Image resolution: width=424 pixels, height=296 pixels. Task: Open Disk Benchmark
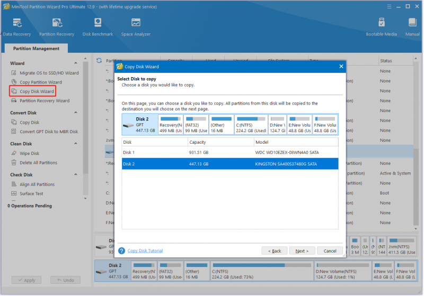(98, 27)
